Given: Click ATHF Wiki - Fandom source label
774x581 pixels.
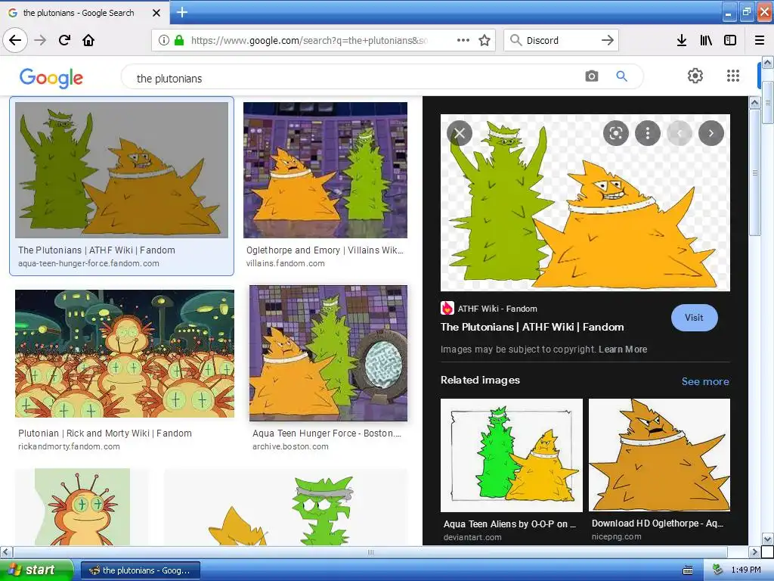Looking at the screenshot, I should [x=497, y=309].
